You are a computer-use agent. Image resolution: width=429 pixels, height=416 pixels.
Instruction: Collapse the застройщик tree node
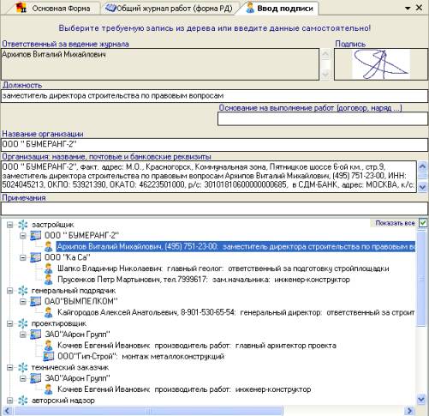(x=10, y=225)
